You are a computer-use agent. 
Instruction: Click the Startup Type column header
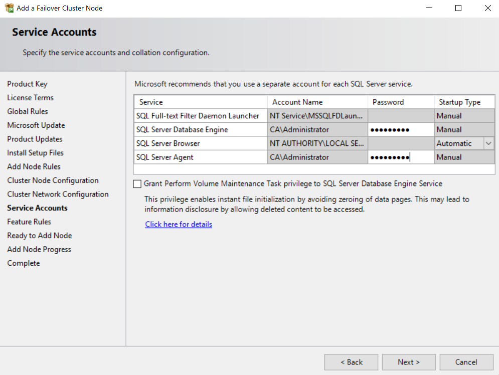click(x=464, y=102)
